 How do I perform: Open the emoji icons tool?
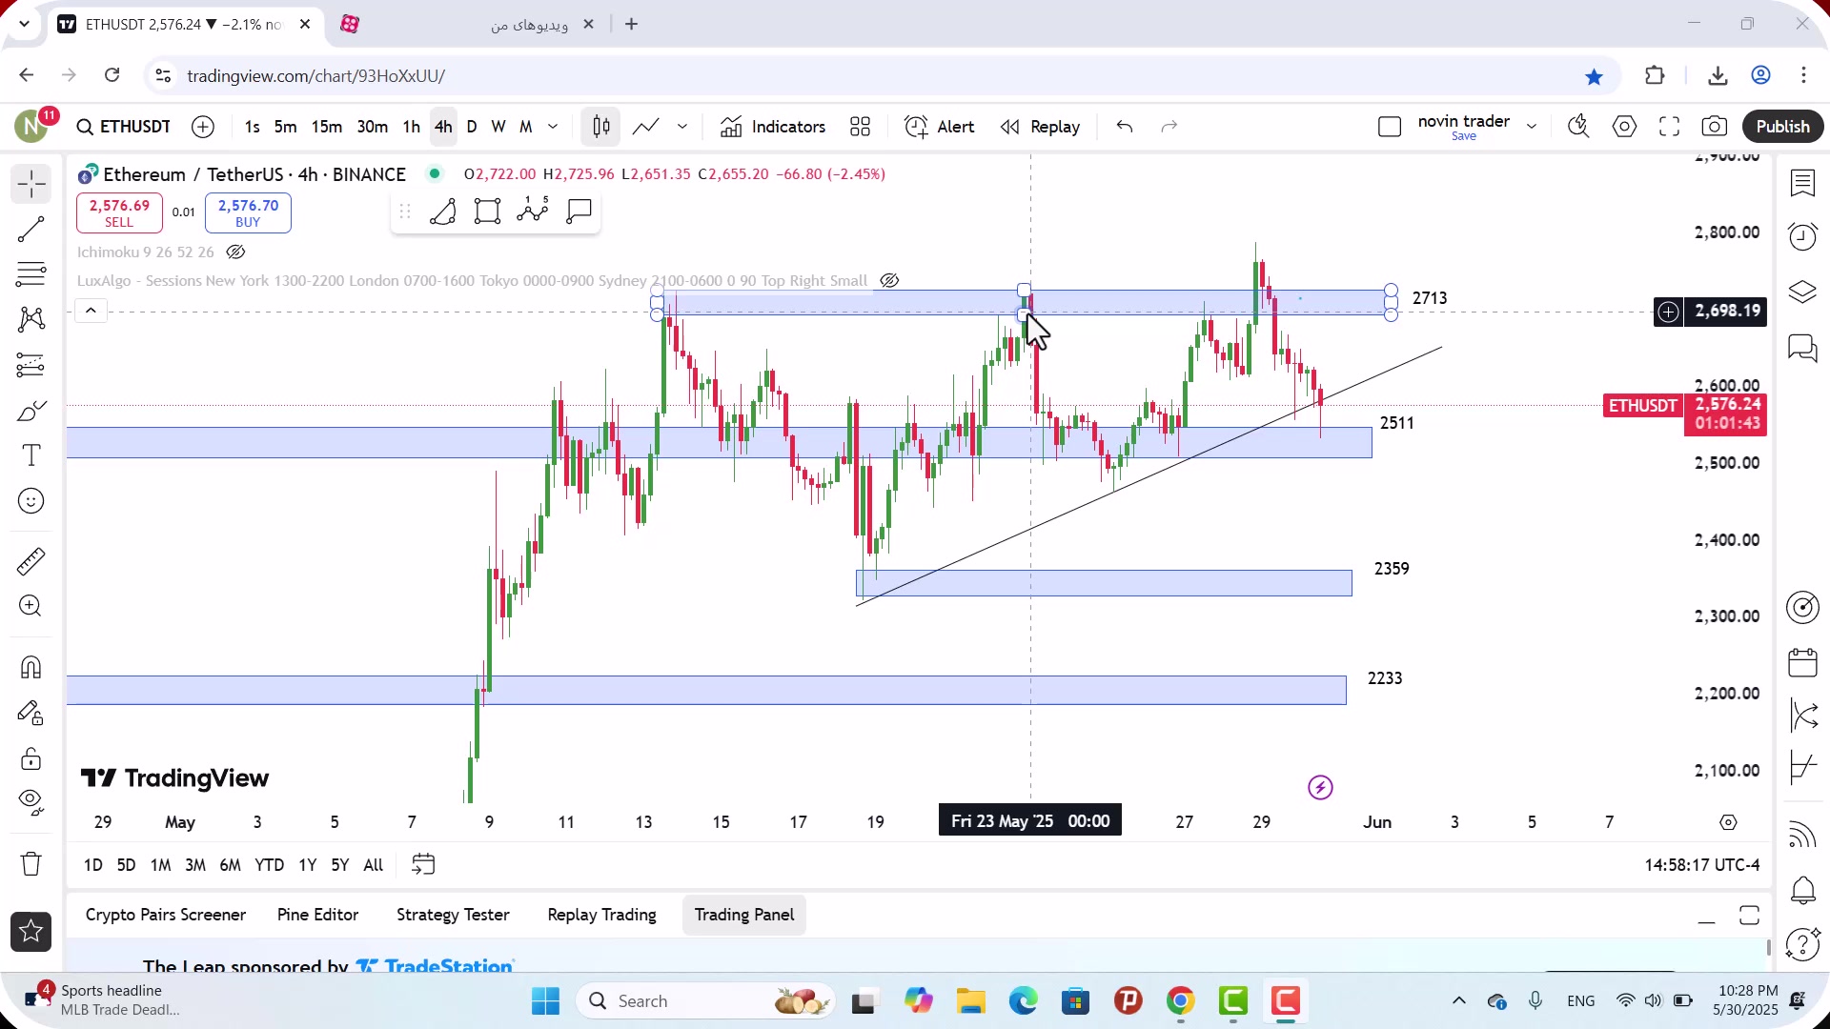pyautogui.click(x=31, y=501)
